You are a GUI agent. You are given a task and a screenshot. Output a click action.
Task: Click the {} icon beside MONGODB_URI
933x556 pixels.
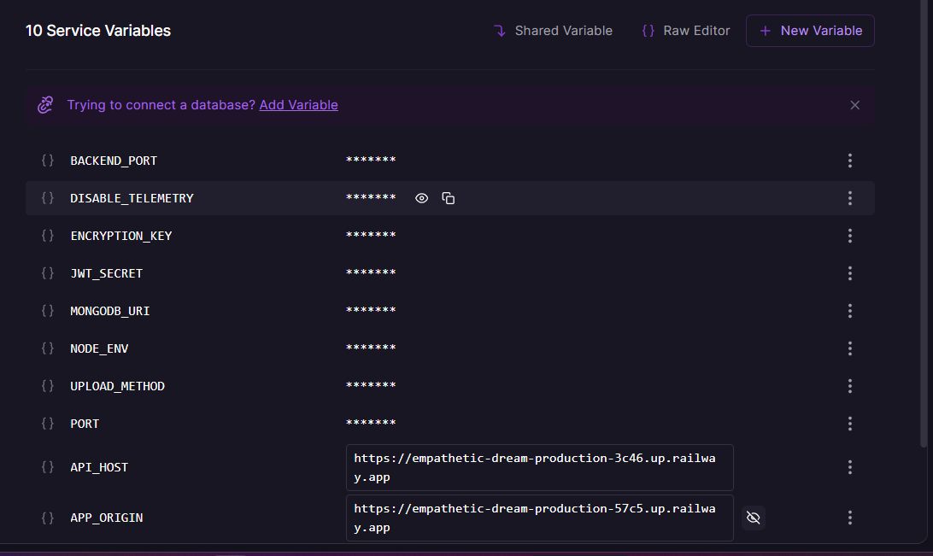click(48, 311)
